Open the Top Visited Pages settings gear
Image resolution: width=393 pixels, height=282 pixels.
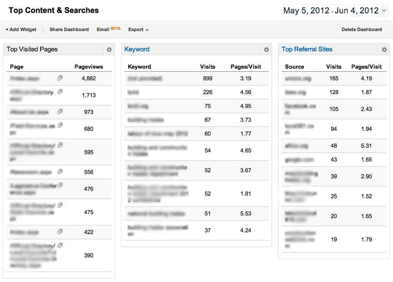[x=109, y=50]
